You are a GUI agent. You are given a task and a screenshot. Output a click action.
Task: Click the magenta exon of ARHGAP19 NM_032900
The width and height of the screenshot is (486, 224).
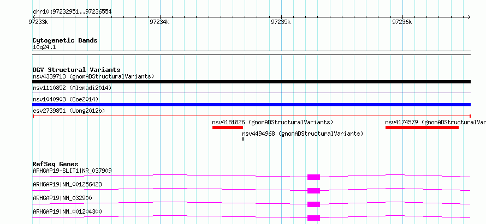click(313, 204)
